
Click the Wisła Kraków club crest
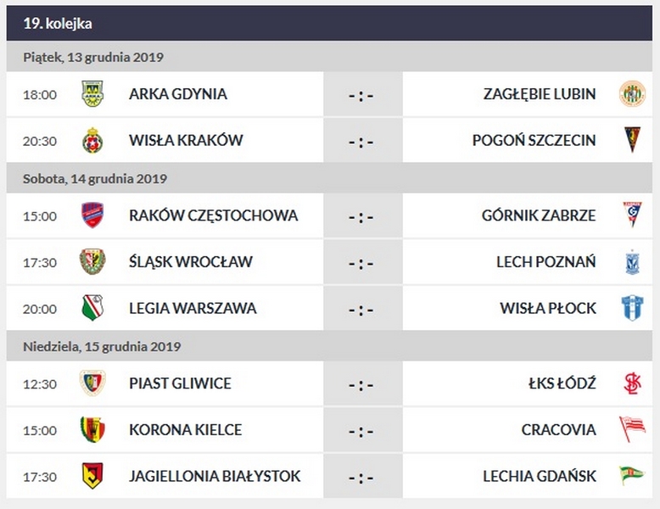(92, 140)
